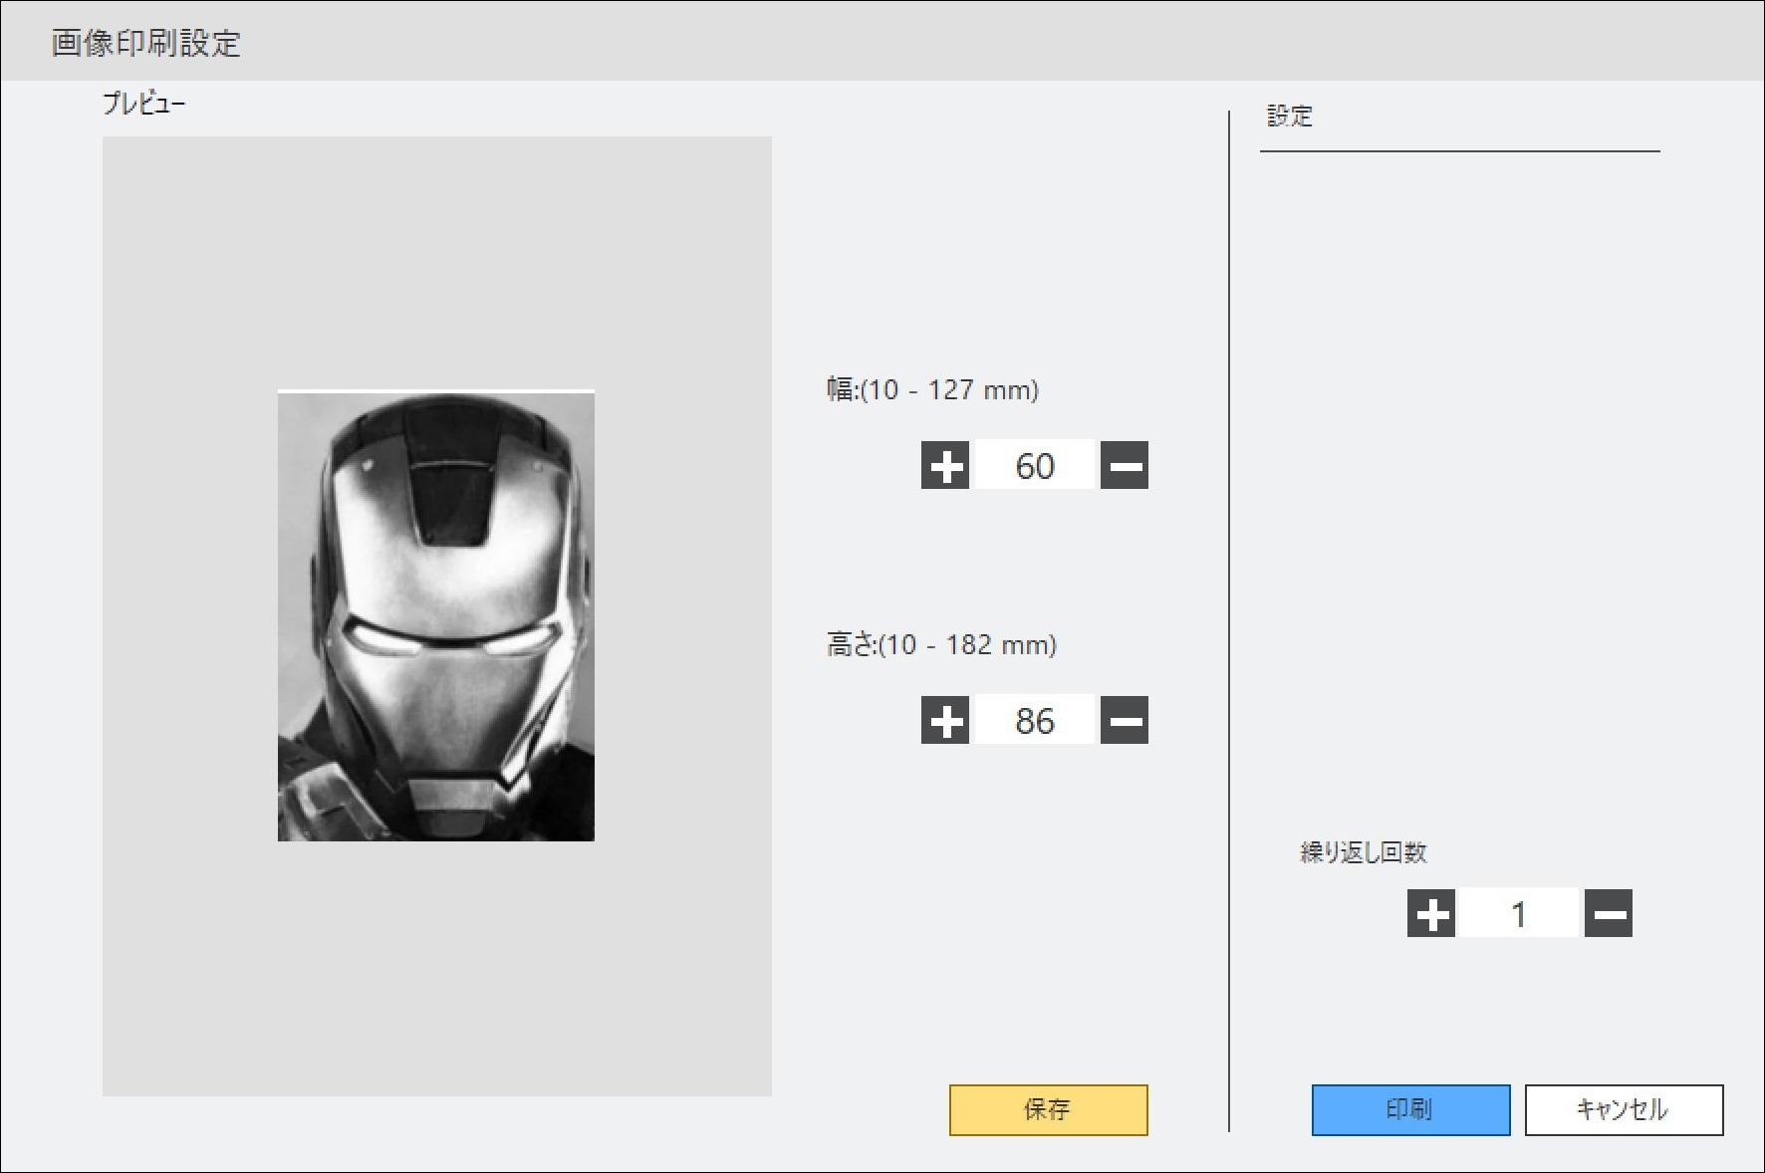Decrease the height (高さ) with minus button
This screenshot has height=1173, width=1765.
[x=1125, y=720]
